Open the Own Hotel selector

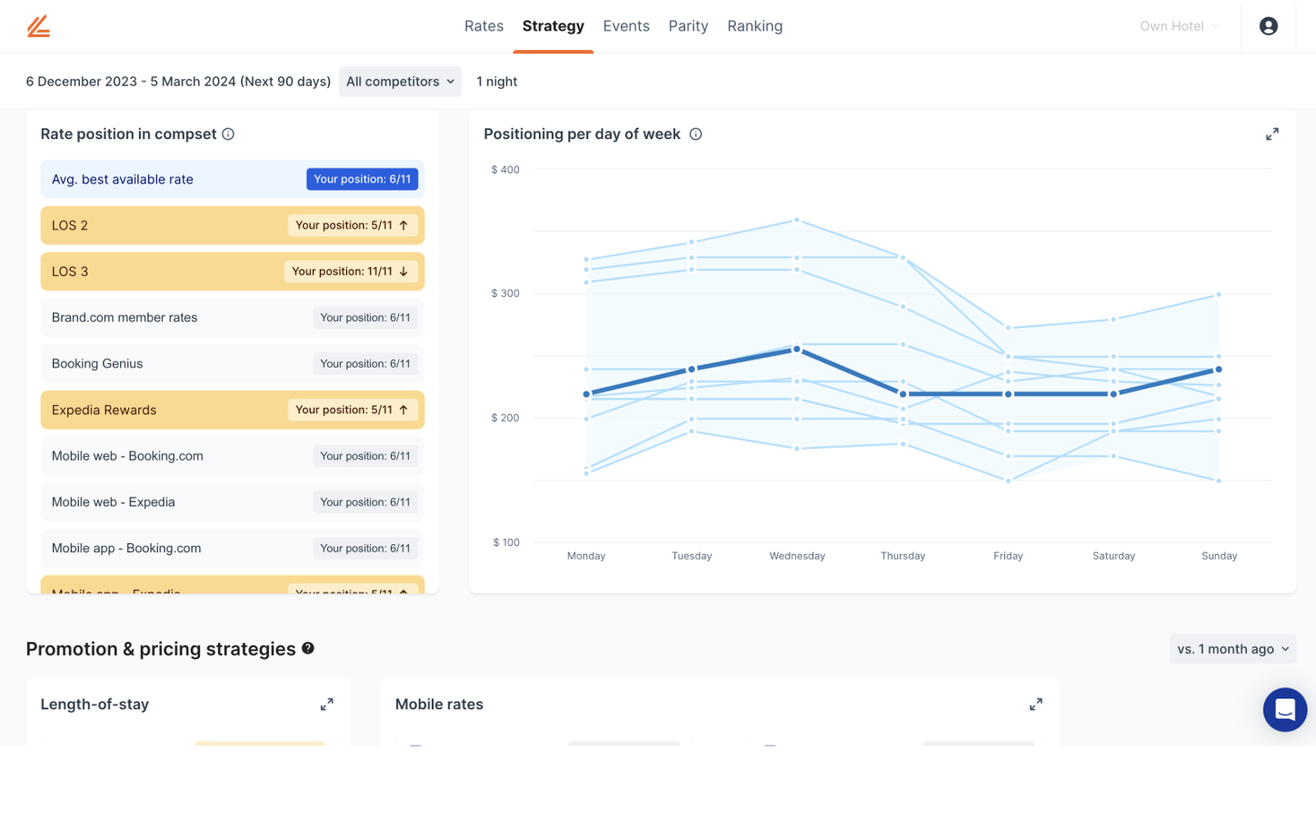click(x=1179, y=26)
